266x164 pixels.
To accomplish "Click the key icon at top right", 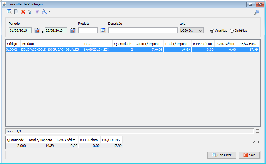I will coord(256,12).
